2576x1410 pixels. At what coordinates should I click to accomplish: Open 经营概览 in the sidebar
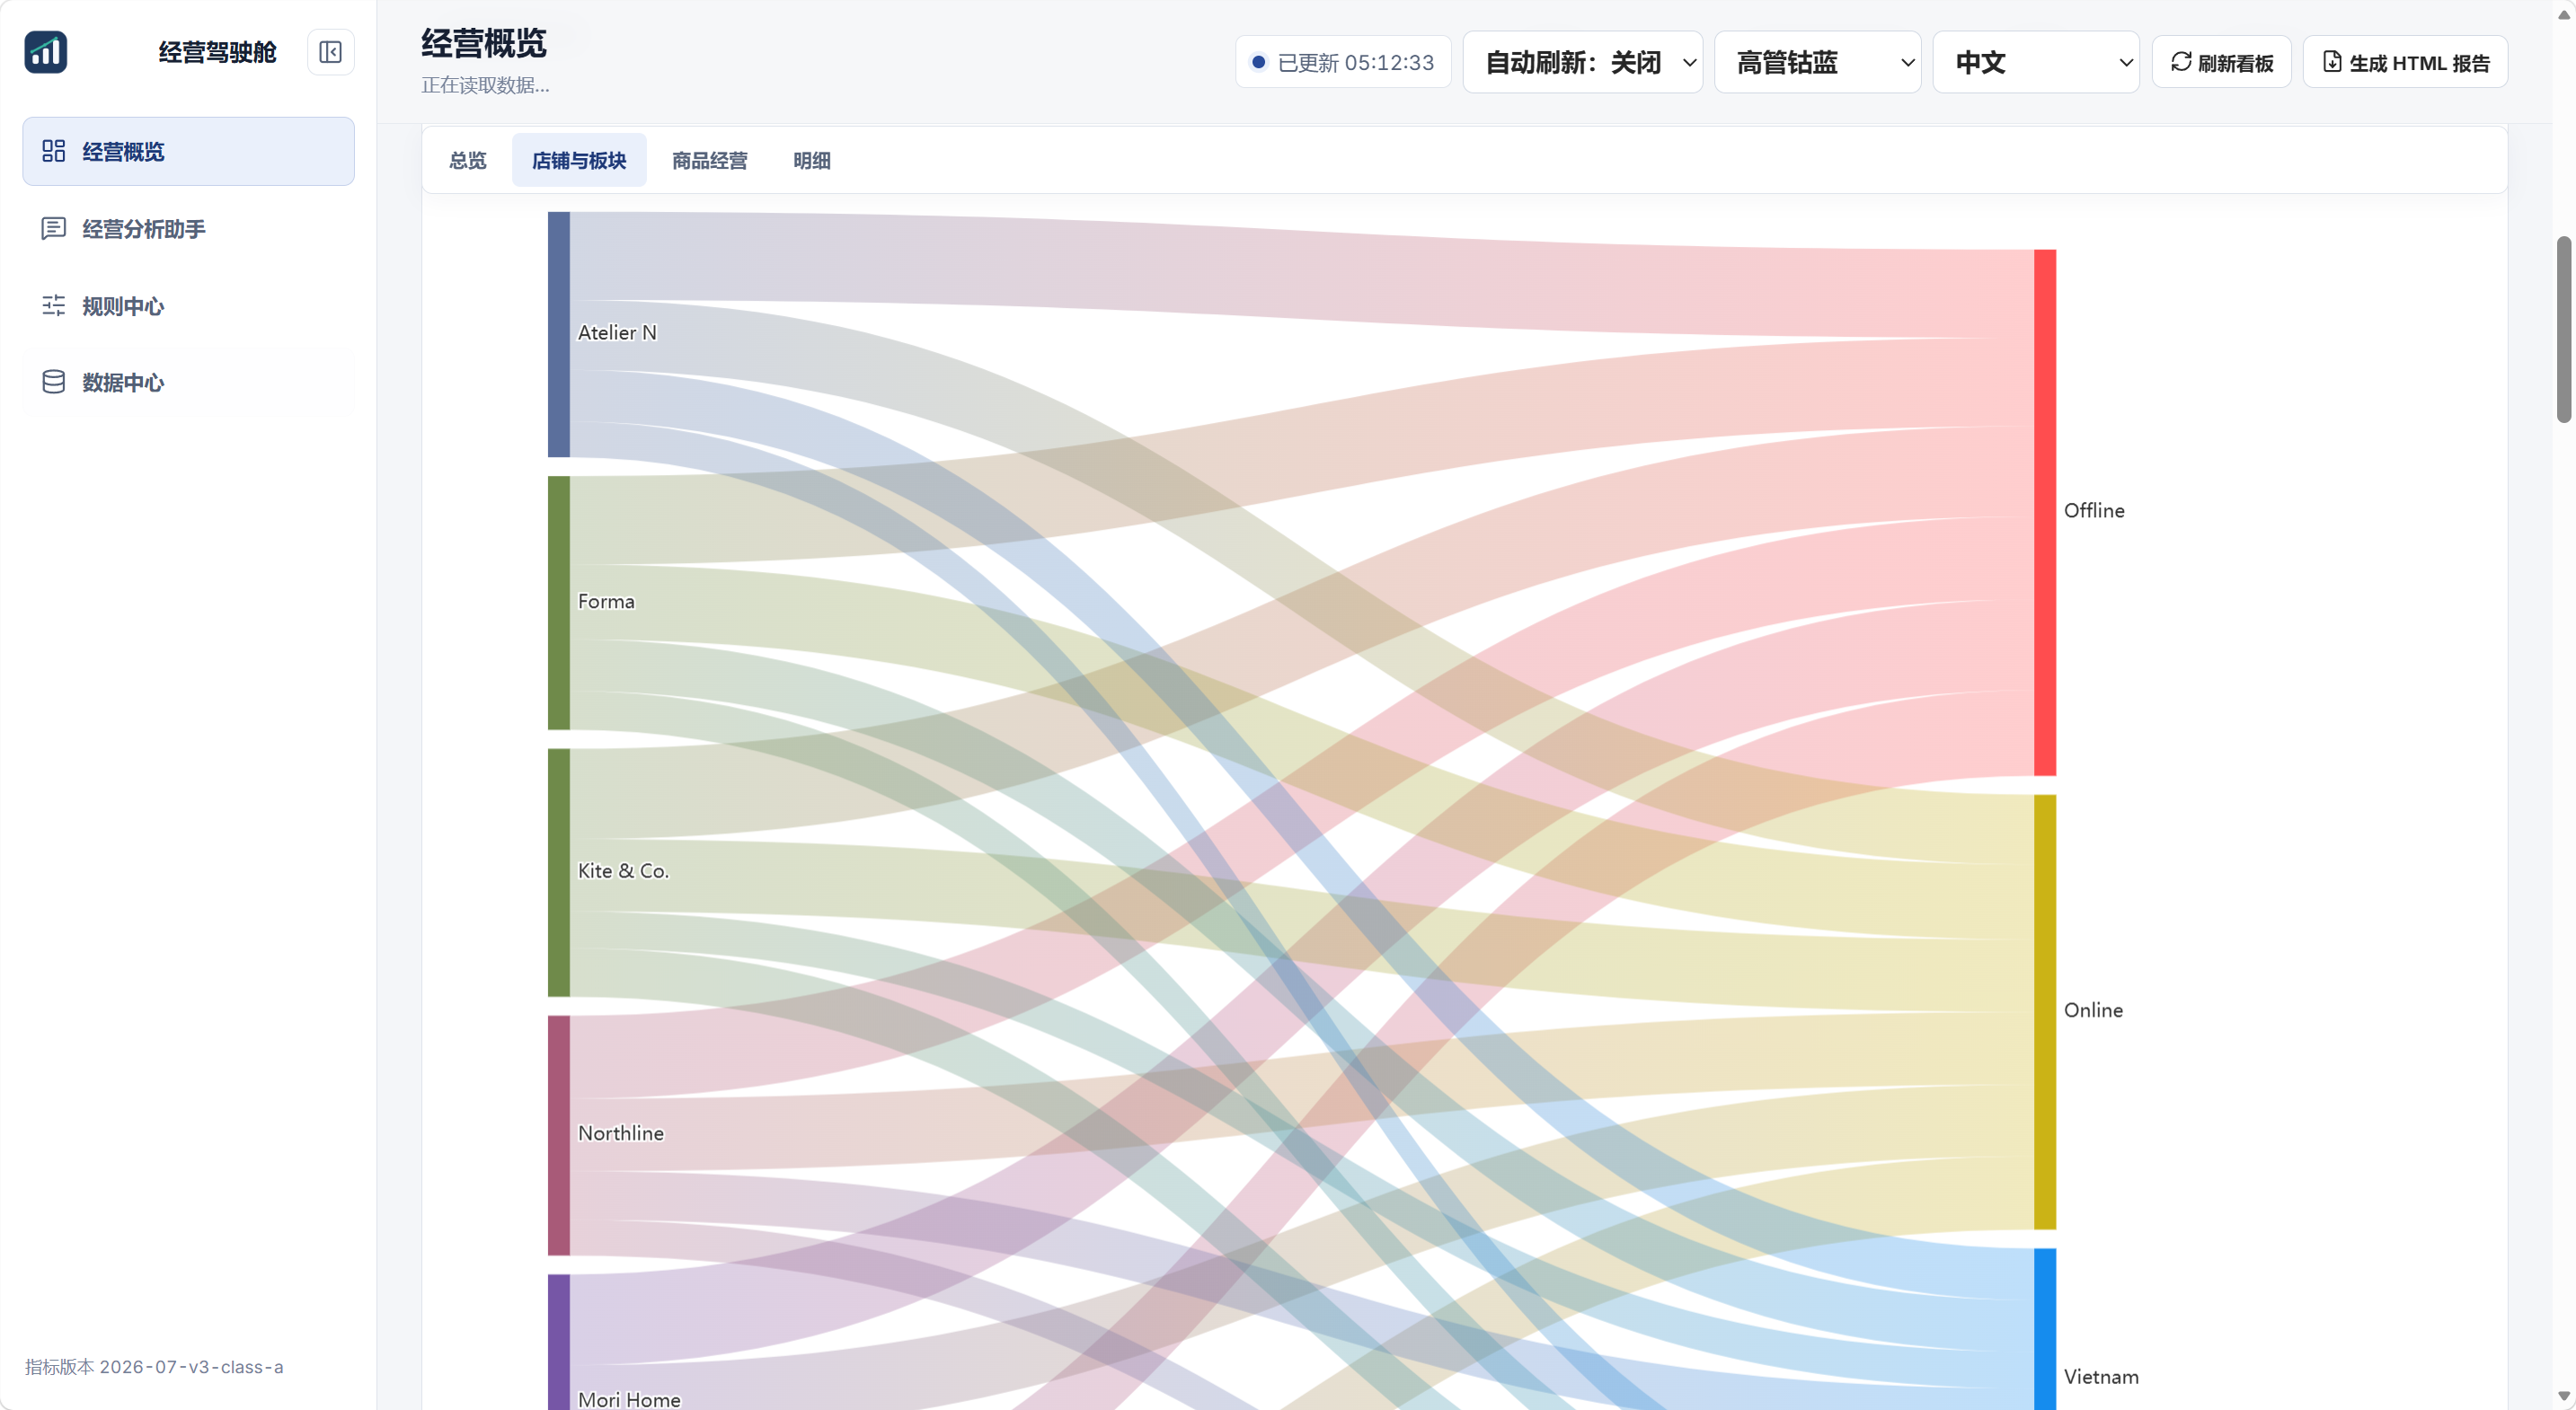[x=189, y=151]
